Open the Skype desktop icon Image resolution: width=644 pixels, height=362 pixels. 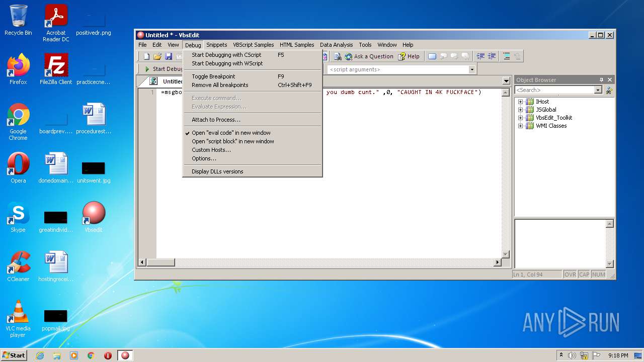18,217
